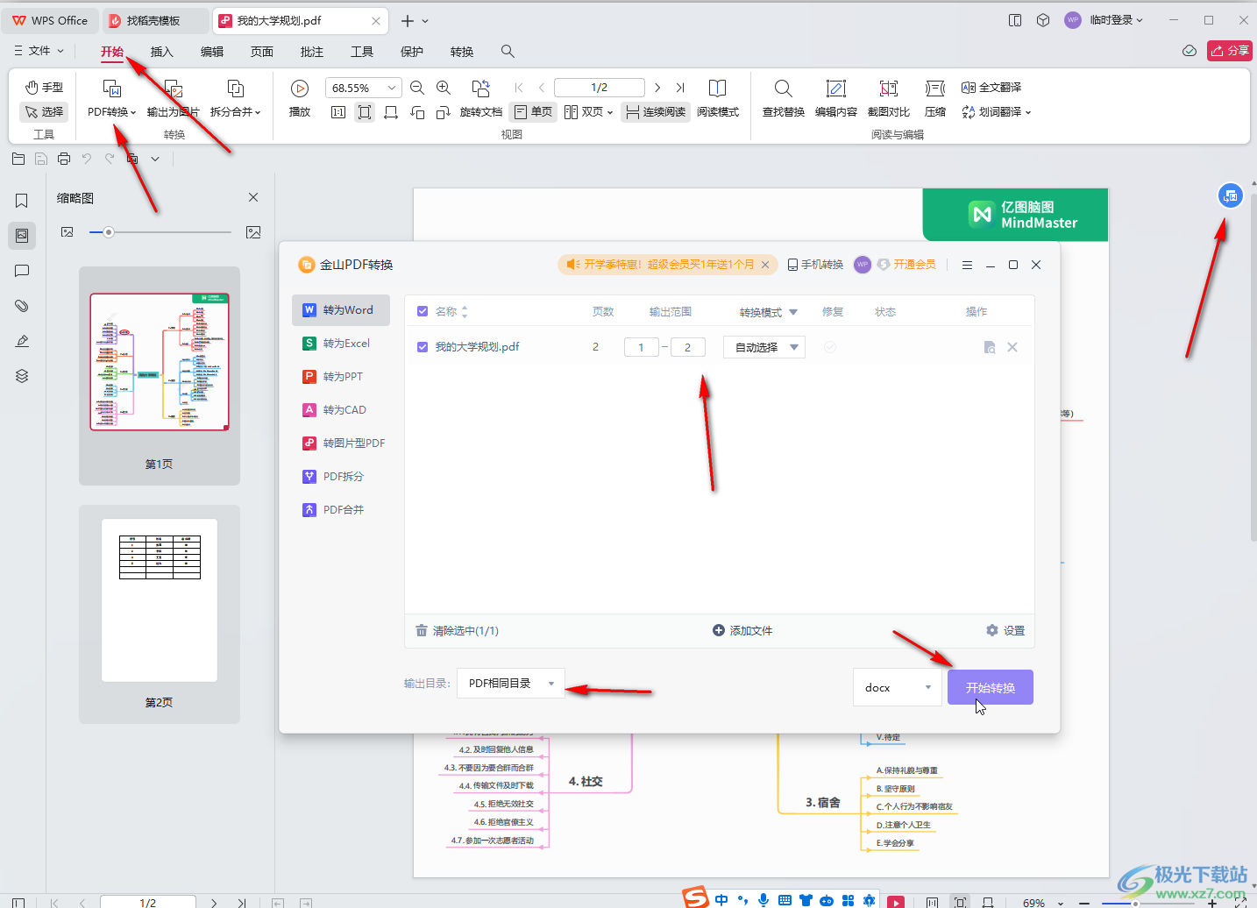This screenshot has width=1257, height=908.
Task: Open PDF convert tool
Action: (111, 98)
